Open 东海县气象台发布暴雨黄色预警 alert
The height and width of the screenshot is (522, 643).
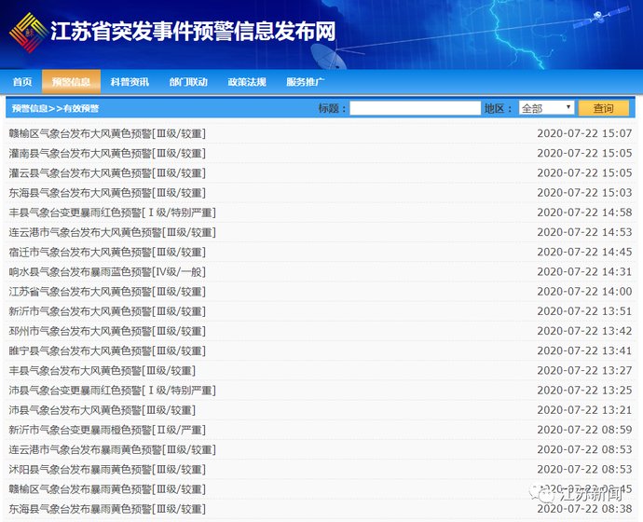point(107,508)
